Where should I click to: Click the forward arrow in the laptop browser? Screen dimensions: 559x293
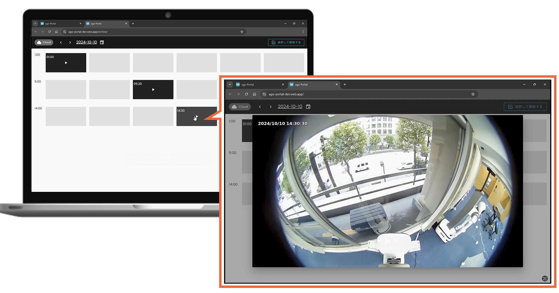[42, 32]
